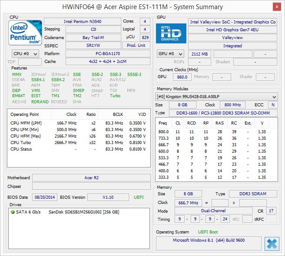Image resolution: width=285 pixels, height=256 pixels.
Task: Open the GPU #0 selector dropdown
Action: coord(170,54)
